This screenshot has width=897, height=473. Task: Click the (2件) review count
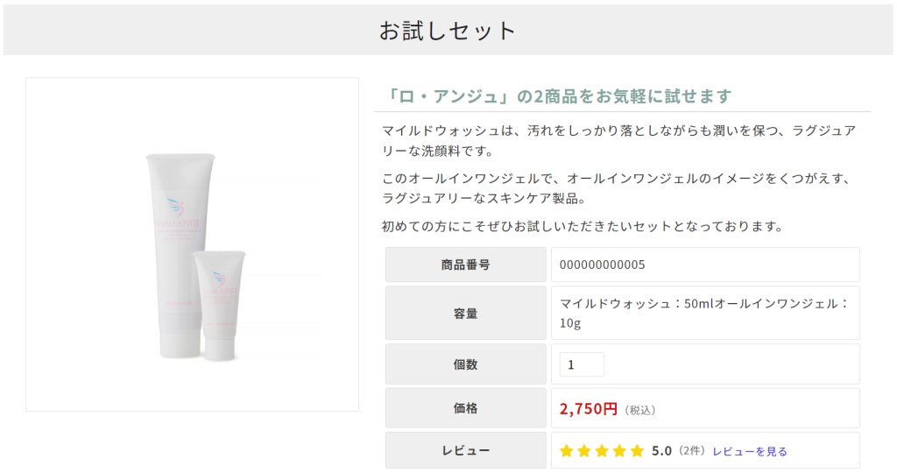(x=691, y=451)
